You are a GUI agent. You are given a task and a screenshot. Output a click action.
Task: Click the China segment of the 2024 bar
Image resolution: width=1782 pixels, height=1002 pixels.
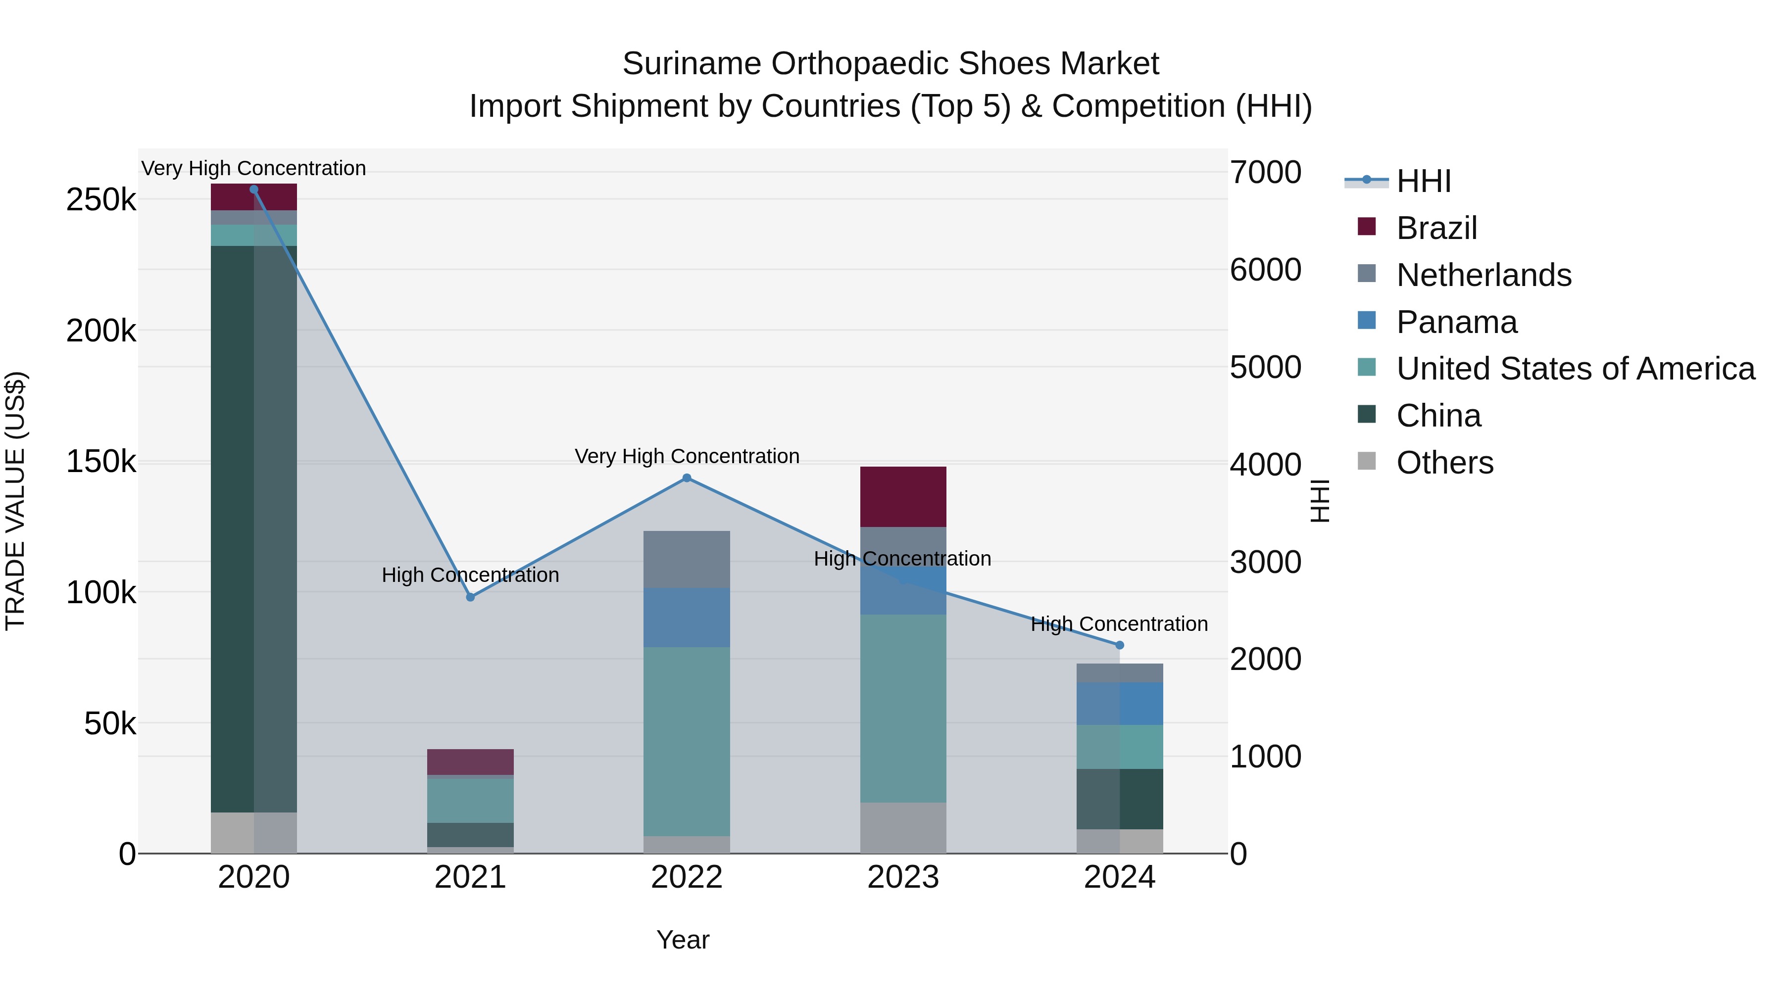[x=1120, y=800]
